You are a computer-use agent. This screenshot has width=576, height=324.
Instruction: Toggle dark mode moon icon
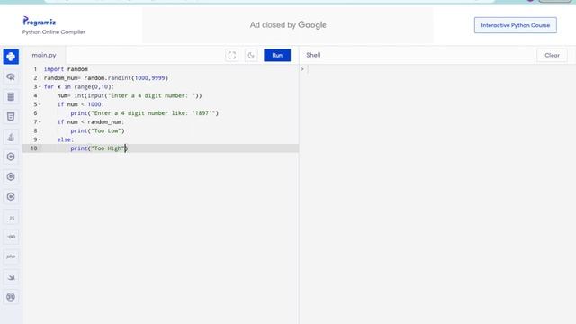click(x=251, y=55)
